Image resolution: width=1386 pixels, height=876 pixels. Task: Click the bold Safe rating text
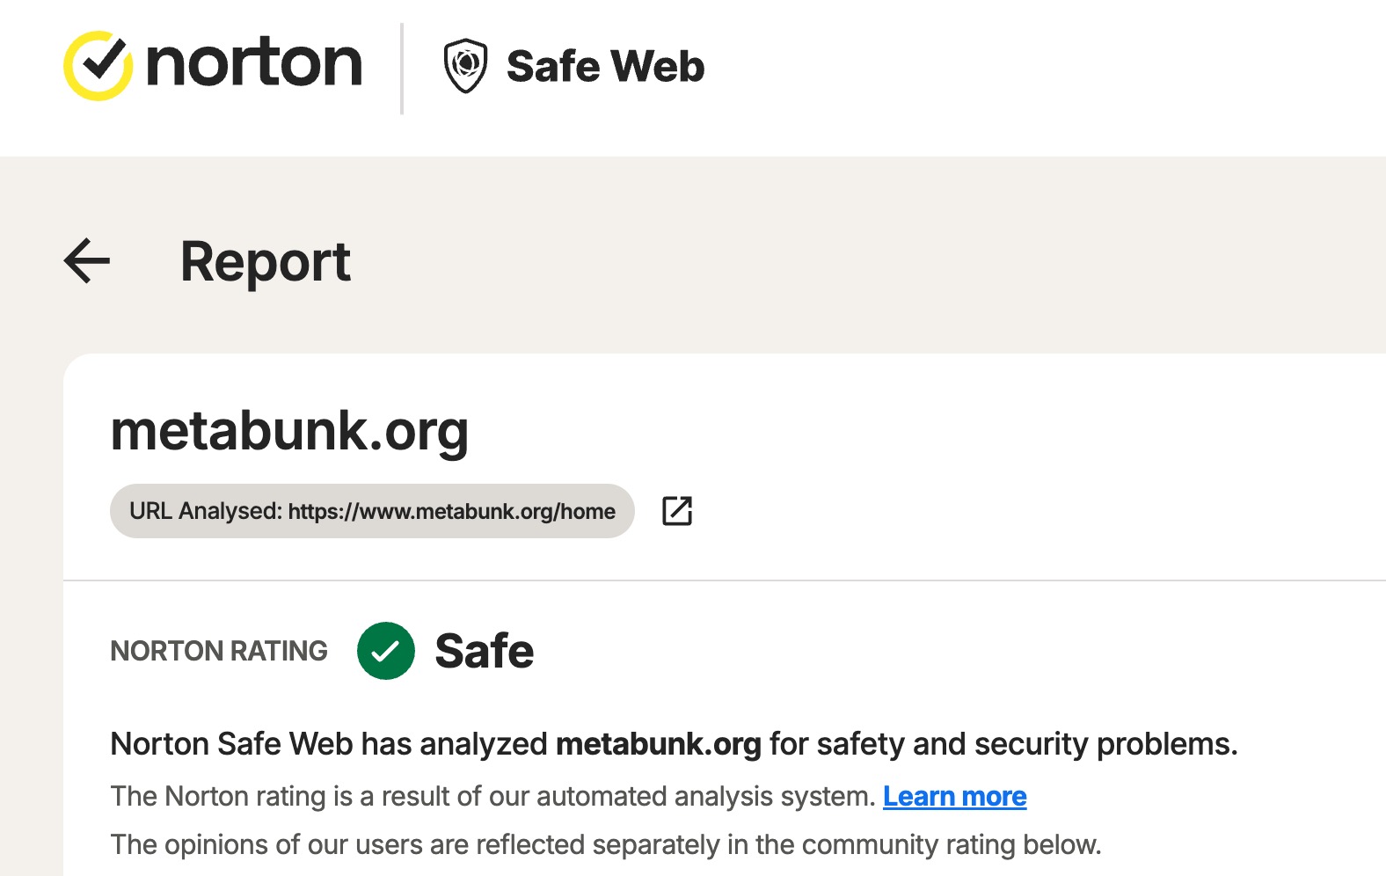[x=485, y=652]
